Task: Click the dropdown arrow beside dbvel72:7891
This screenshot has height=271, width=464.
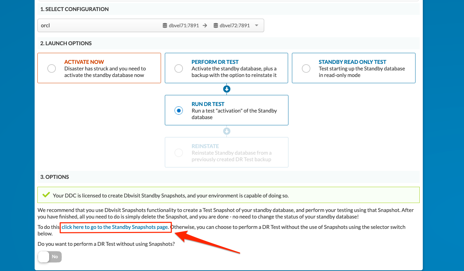Action: (x=257, y=26)
